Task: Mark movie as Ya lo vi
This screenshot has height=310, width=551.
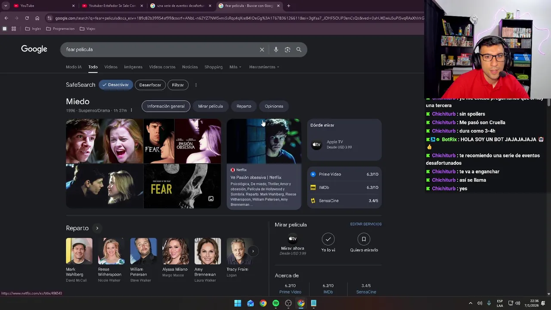Action: coord(328,239)
